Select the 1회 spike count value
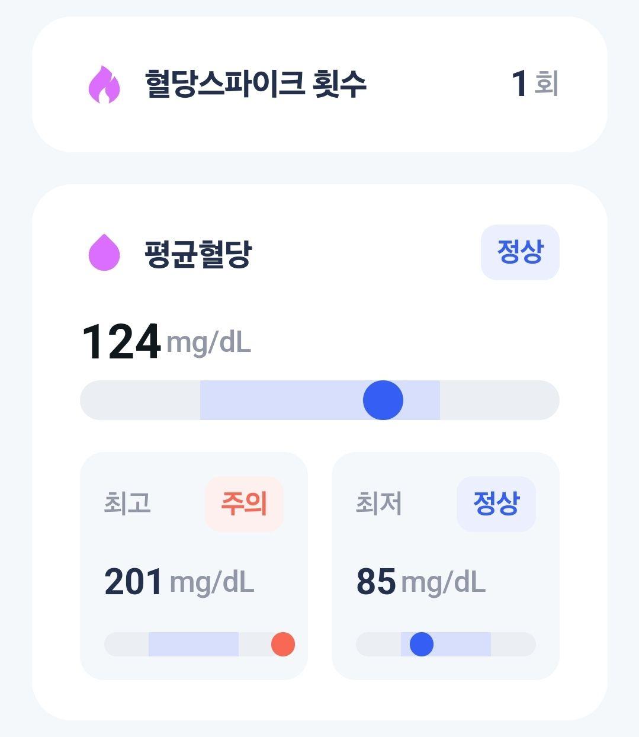 [535, 84]
